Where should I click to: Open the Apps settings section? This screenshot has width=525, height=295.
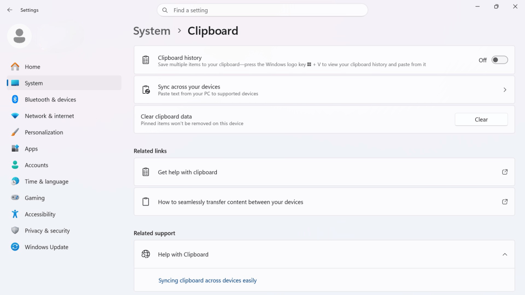coord(64,149)
